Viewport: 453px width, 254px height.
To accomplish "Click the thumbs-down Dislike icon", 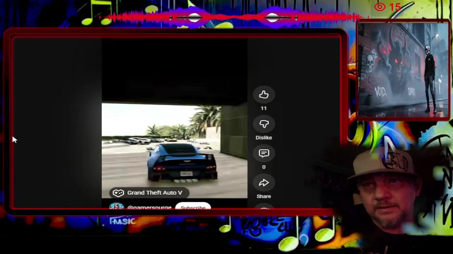I will [264, 124].
